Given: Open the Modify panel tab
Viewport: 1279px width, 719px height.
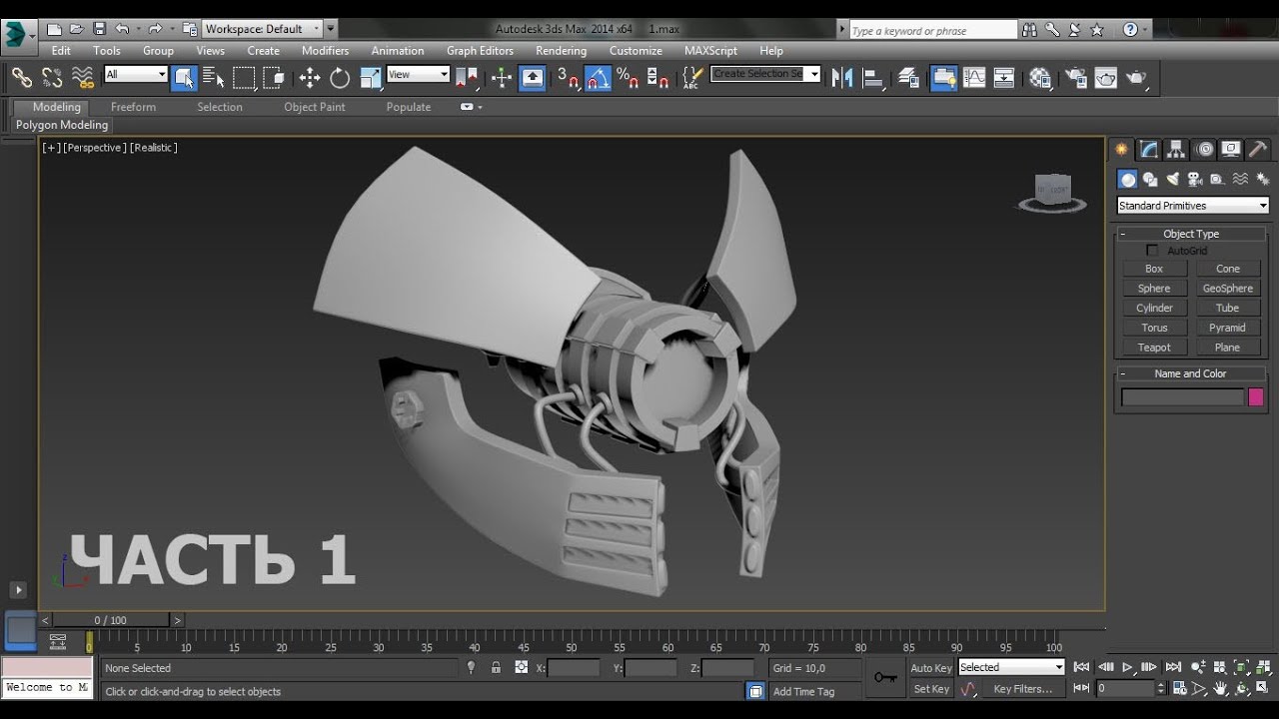Looking at the screenshot, I should (1149, 150).
